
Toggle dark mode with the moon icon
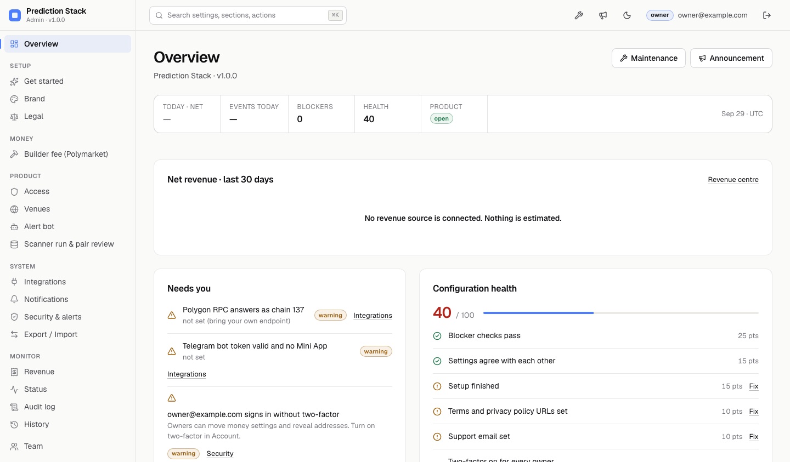627,15
